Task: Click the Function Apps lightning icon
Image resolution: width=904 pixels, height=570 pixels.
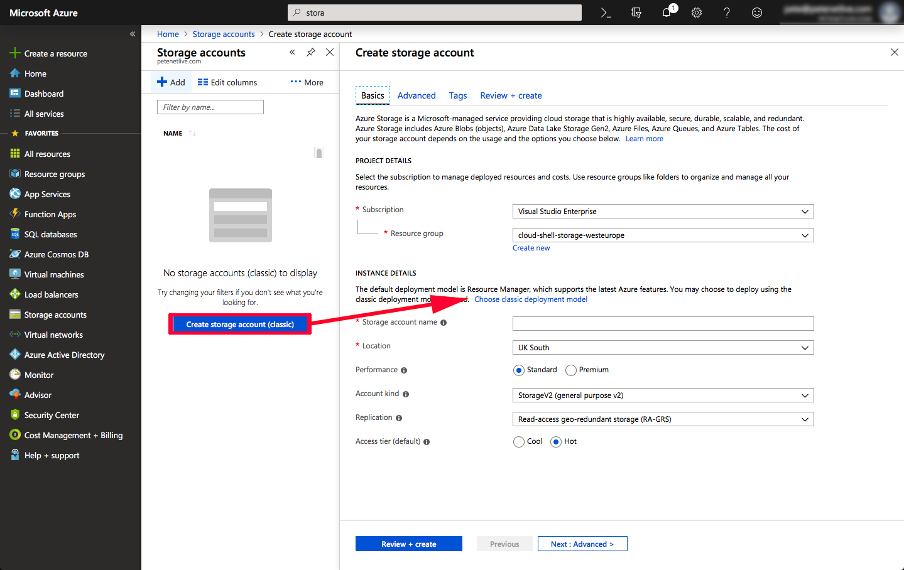Action: click(x=15, y=214)
